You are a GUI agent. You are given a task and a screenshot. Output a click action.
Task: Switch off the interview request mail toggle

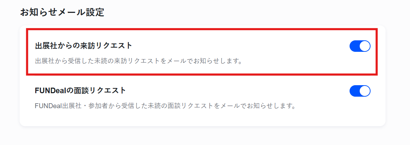coord(360,91)
